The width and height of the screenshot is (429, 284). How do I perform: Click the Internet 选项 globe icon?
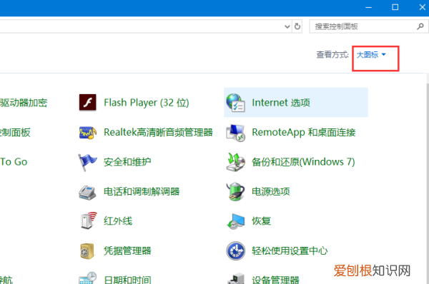click(x=235, y=103)
